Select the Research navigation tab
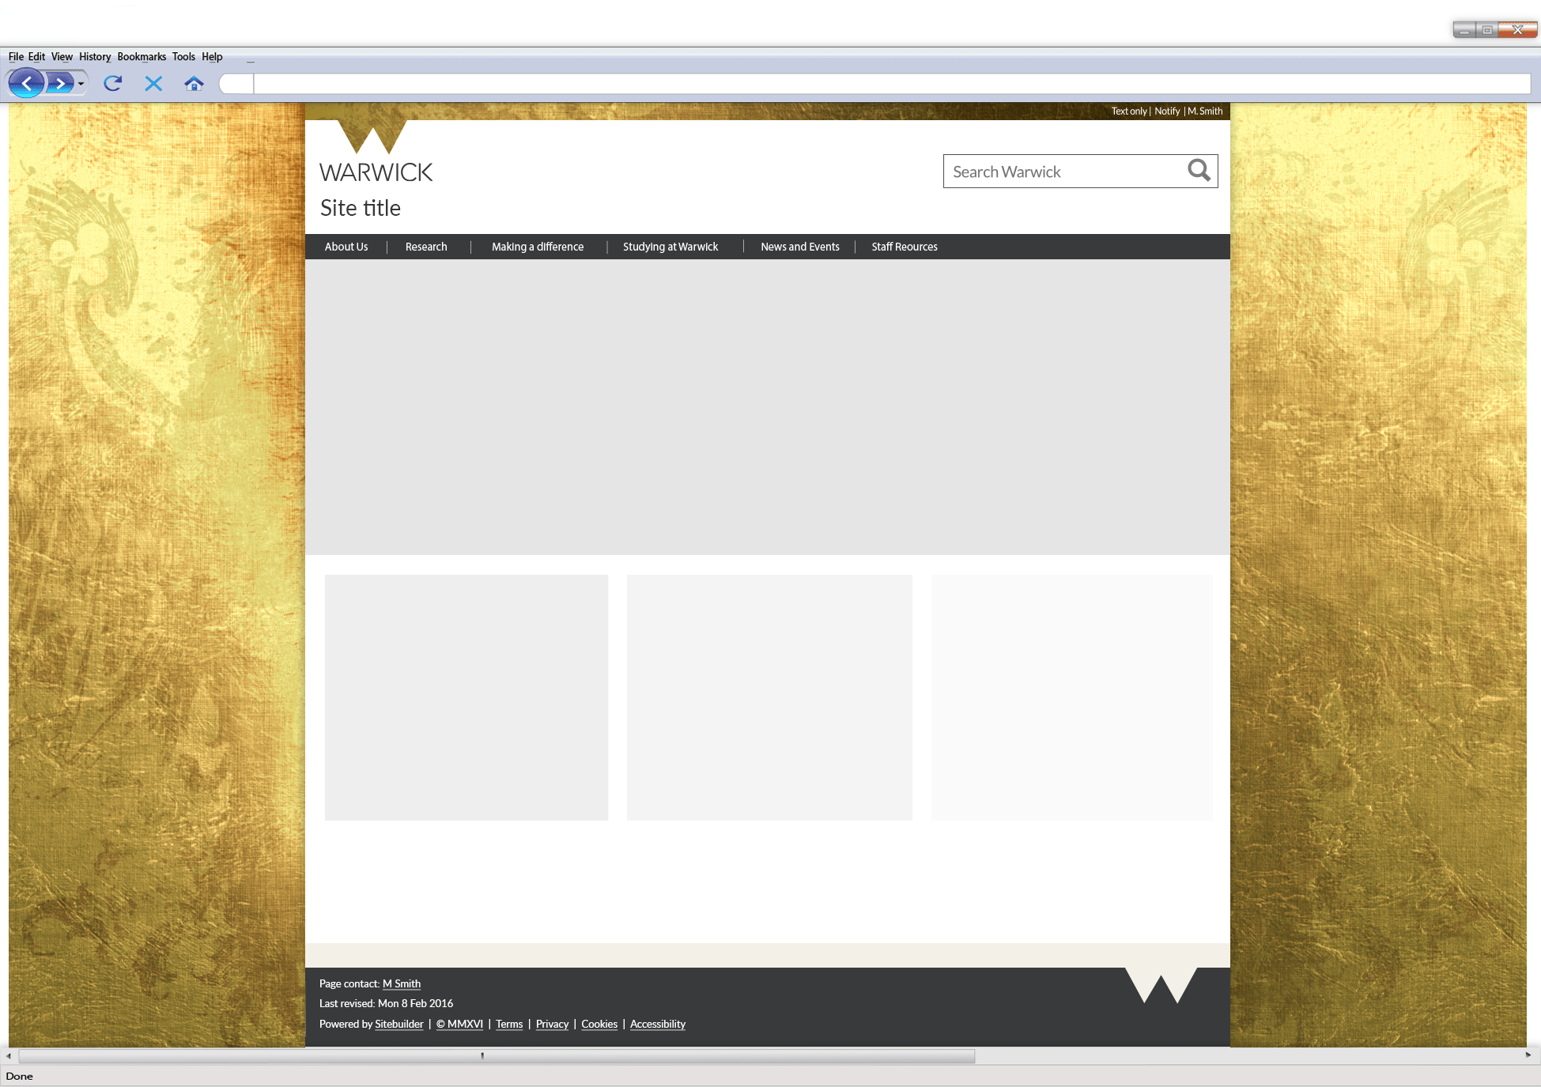 426,247
